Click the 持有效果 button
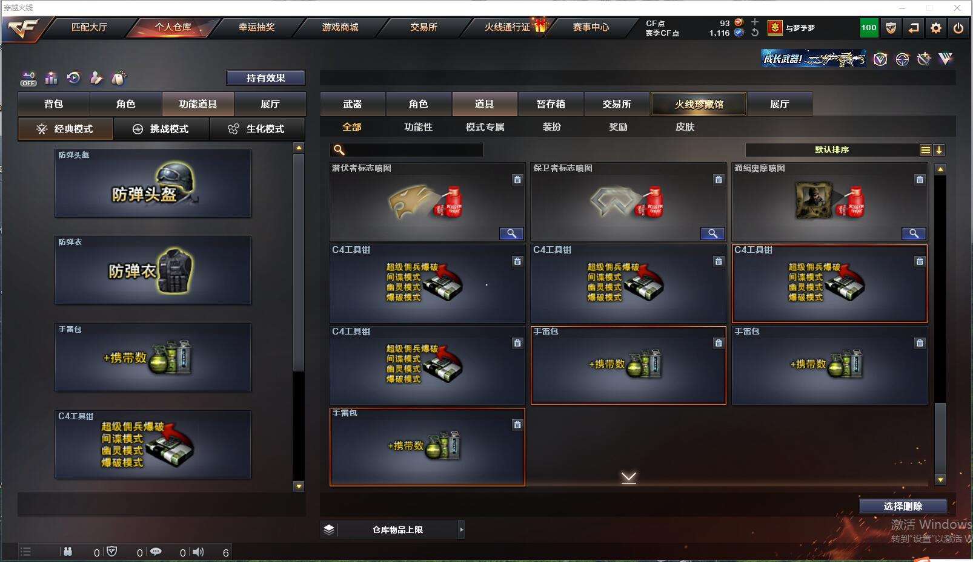This screenshot has height=562, width=973. pyautogui.click(x=266, y=78)
